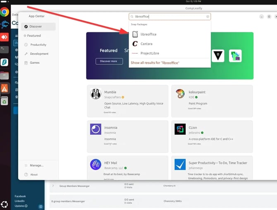The image size is (277, 210).
Task: Select Cantara in the search dropdown
Action: [x=146, y=44]
